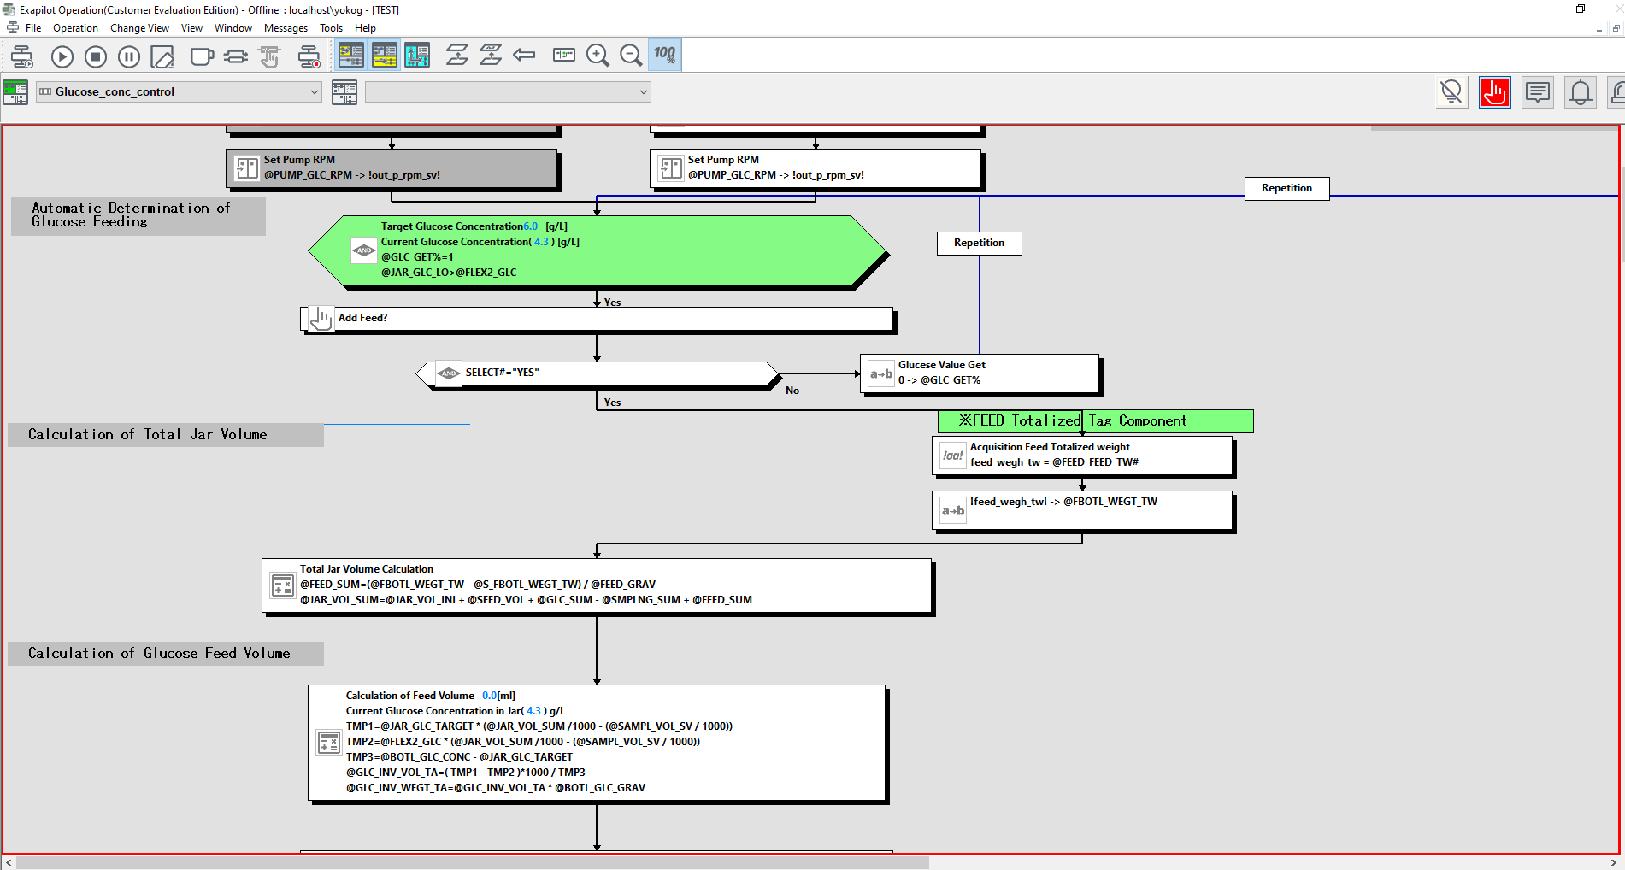1625x870 pixels.
Task: Click the Pause procedure icon
Action: pyautogui.click(x=129, y=56)
